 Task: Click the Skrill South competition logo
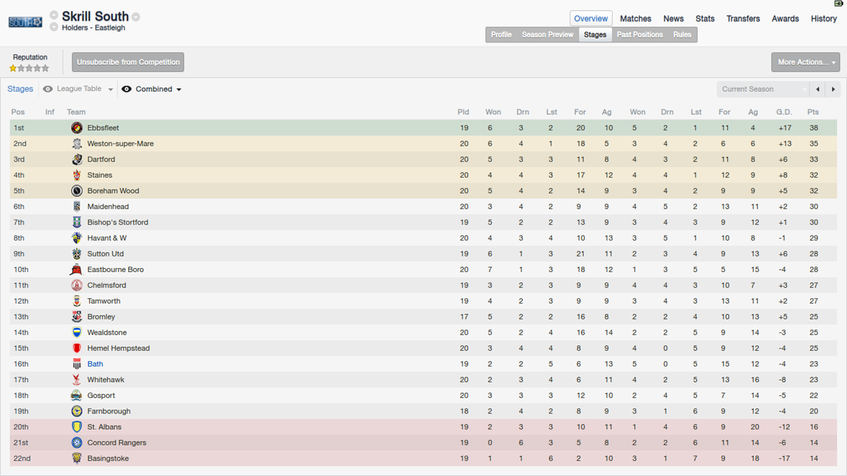(25, 22)
